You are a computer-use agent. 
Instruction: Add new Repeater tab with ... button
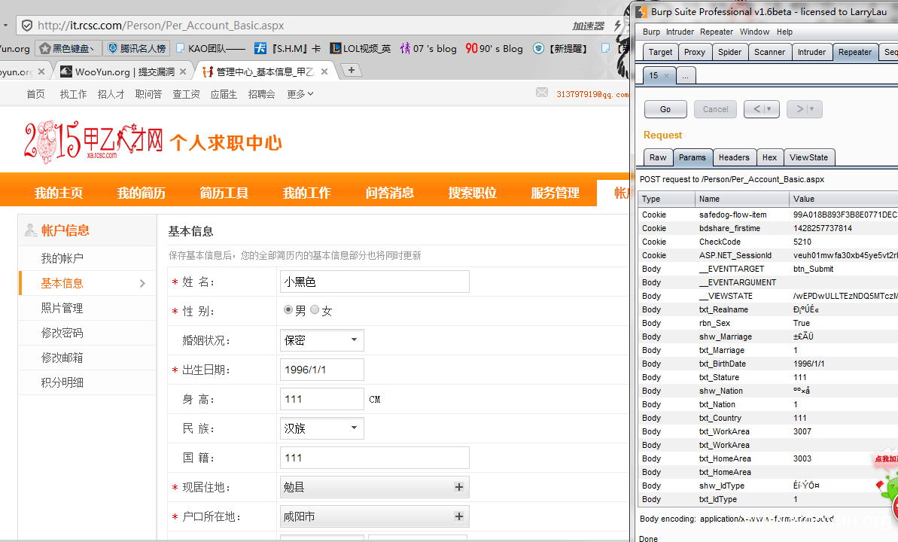click(686, 75)
